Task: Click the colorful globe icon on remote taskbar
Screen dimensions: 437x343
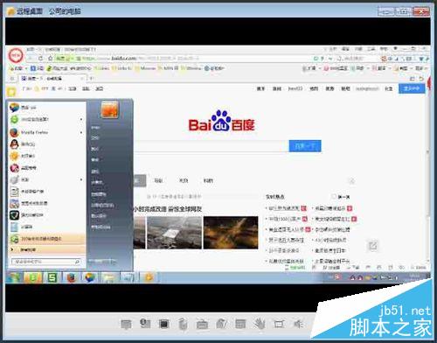Action: coord(90,277)
